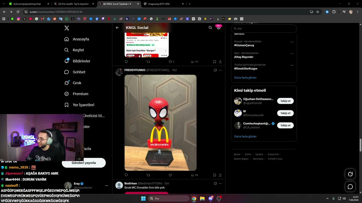
Task: Open Grok actions on FREDDYFUNKO post
Action: (x=215, y=70)
